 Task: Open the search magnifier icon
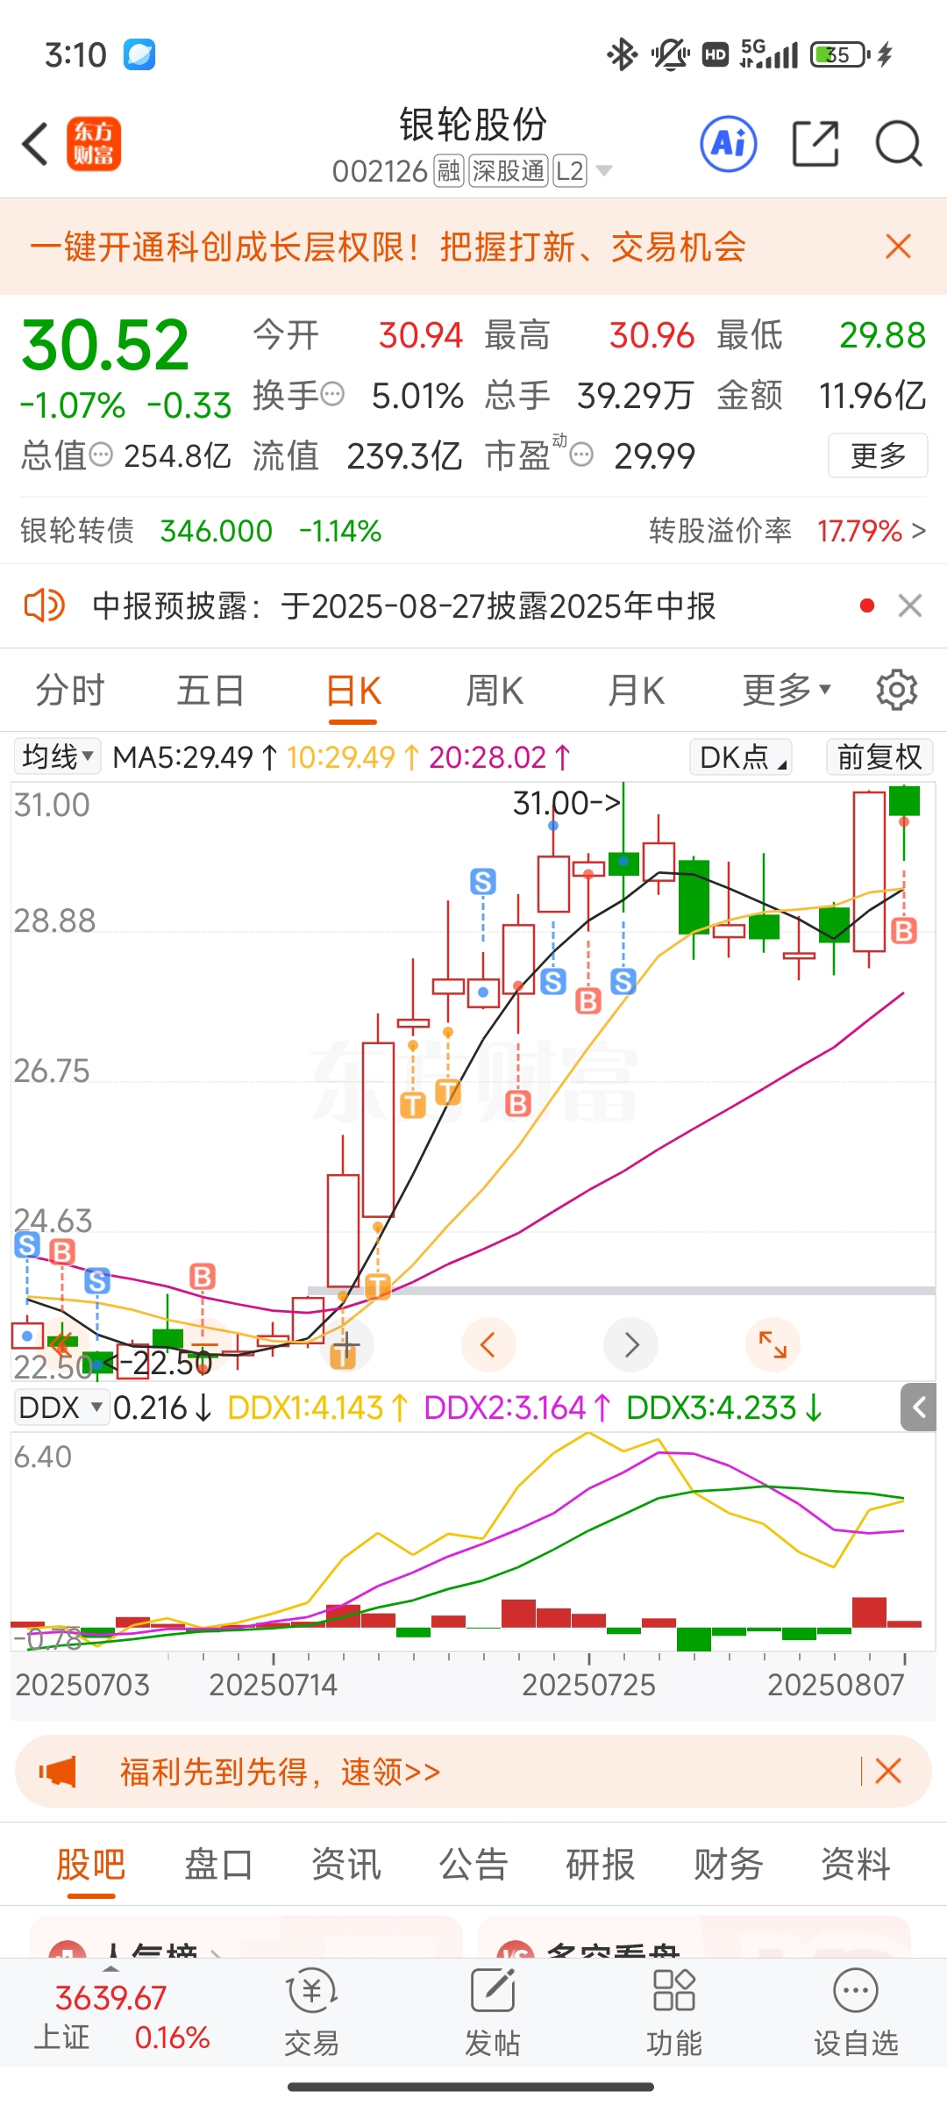coord(899,143)
